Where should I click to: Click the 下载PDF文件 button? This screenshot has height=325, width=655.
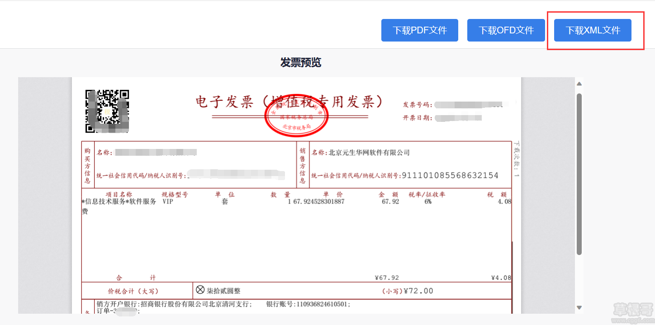[419, 31]
